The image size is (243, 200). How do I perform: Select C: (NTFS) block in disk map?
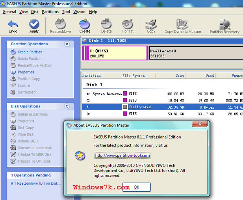(x=117, y=53)
